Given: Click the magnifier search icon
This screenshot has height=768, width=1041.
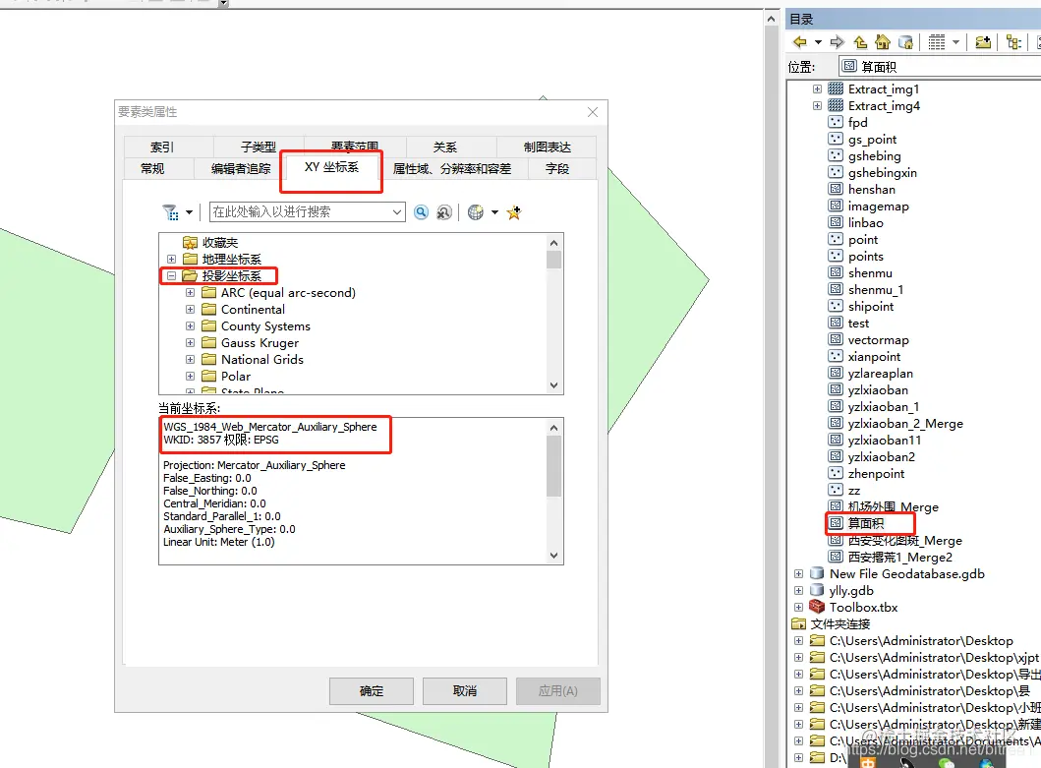Looking at the screenshot, I should [421, 212].
